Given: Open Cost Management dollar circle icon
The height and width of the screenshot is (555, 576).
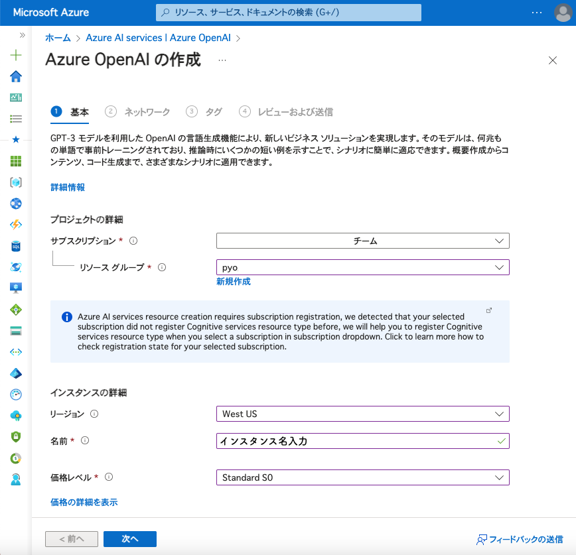Looking at the screenshot, I should point(16,458).
